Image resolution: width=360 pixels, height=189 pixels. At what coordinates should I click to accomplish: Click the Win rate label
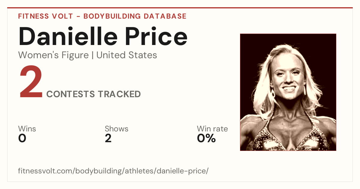coord(212,129)
